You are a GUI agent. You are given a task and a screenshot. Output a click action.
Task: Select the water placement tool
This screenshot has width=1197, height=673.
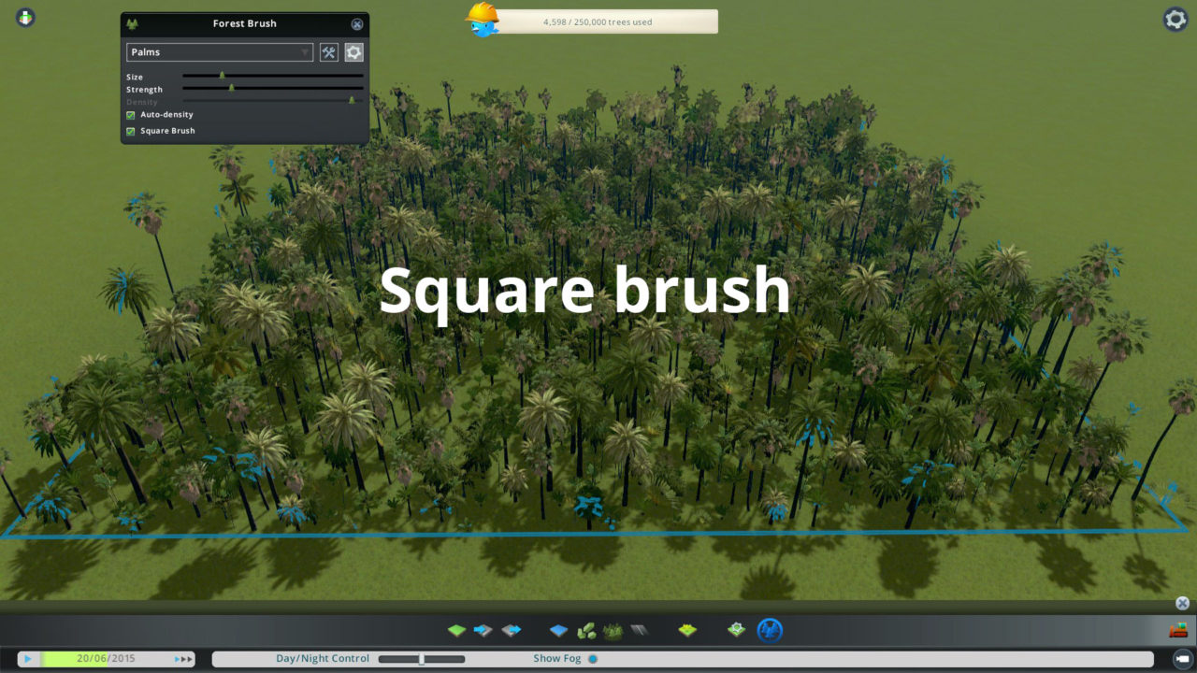(558, 631)
